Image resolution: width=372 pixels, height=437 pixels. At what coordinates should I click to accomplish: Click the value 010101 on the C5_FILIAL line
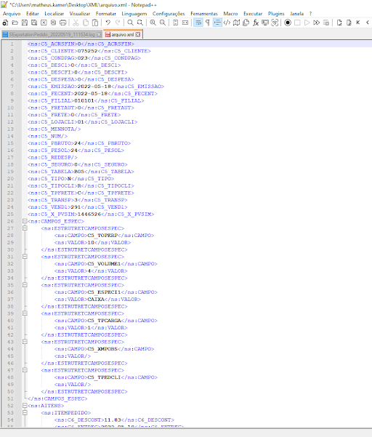click(x=84, y=100)
